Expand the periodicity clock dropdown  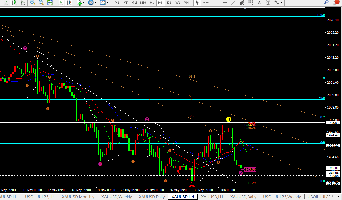coord(96,3)
